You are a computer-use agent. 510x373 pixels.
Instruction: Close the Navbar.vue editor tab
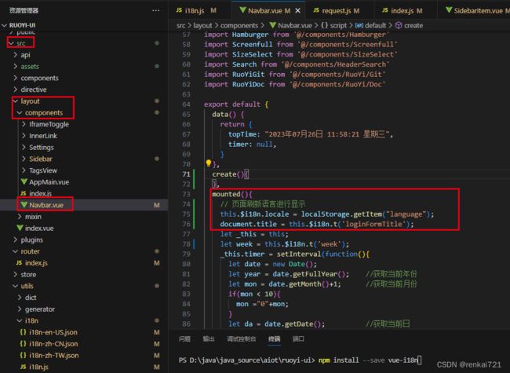pos(297,11)
